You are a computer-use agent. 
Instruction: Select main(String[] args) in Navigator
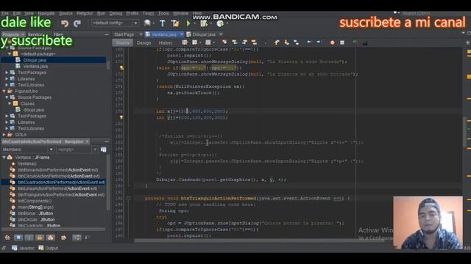pos(35,207)
